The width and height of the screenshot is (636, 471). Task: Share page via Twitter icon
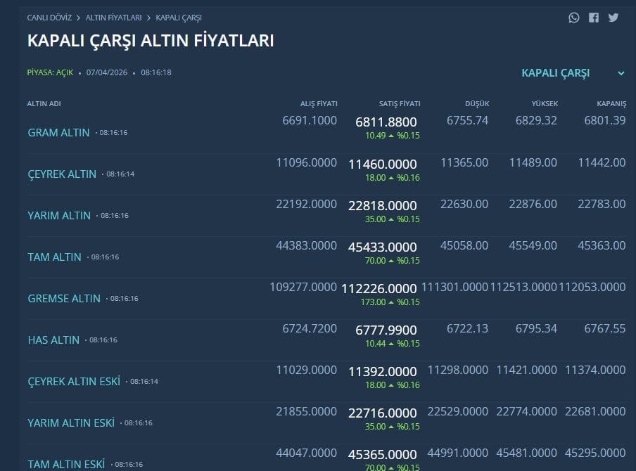point(613,18)
